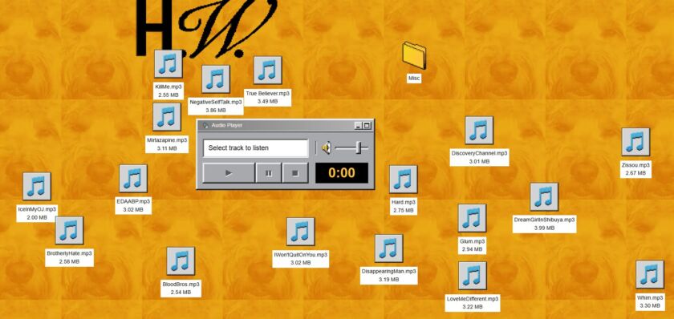Choose the DiscoveryChannel.mp3 track icon
Viewport: 674px width, 319px height.
(x=479, y=130)
